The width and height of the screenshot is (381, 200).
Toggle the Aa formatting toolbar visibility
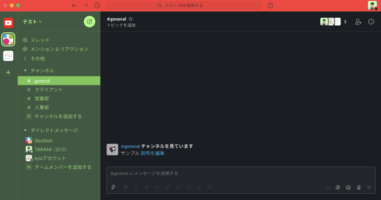point(327,187)
